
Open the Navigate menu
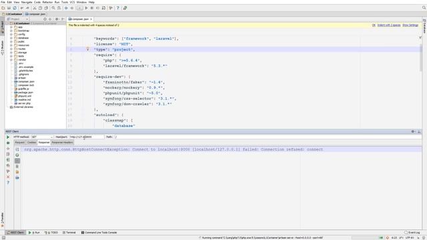(x=27, y=2)
